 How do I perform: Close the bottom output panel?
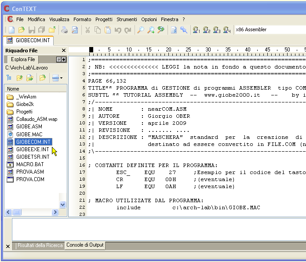point(8,246)
